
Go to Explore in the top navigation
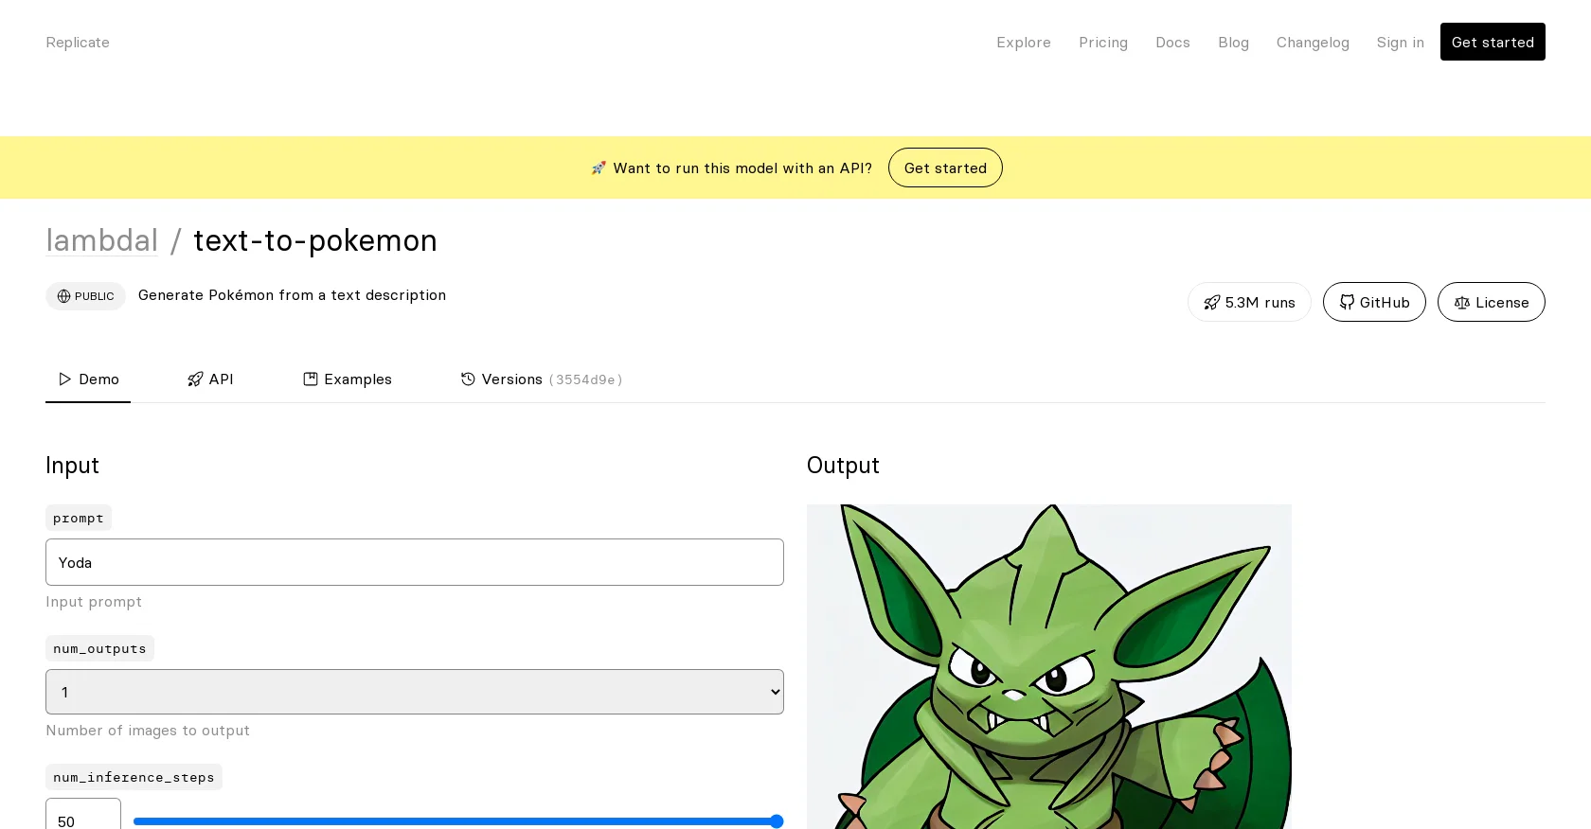tap(1024, 43)
